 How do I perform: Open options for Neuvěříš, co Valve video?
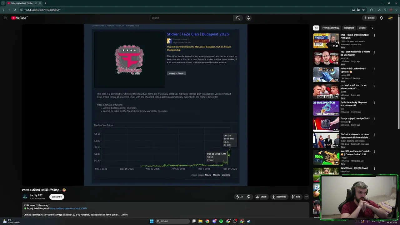click(x=374, y=152)
